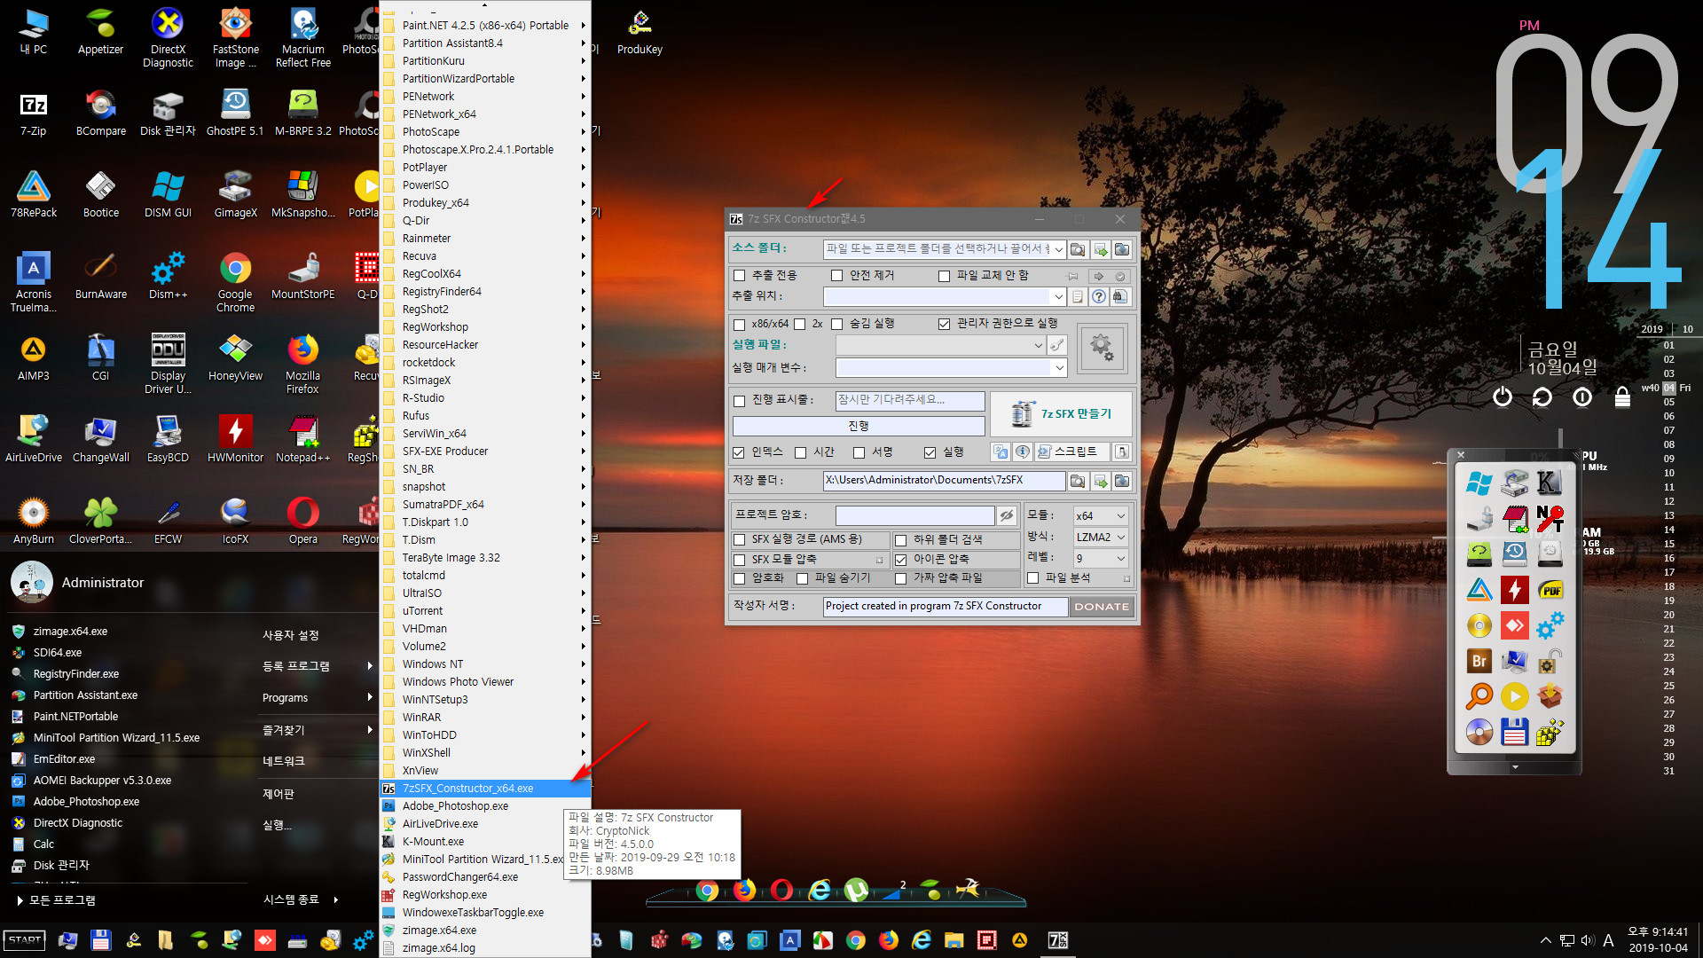1703x958 pixels.
Task: Click the help question-mark icon beside extraction path
Action: (1099, 297)
